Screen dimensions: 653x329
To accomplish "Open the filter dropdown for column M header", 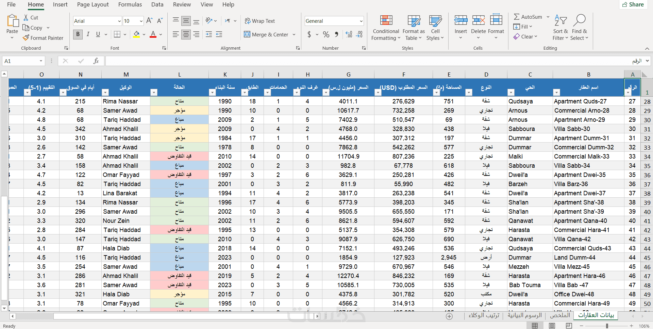I will click(x=105, y=92).
